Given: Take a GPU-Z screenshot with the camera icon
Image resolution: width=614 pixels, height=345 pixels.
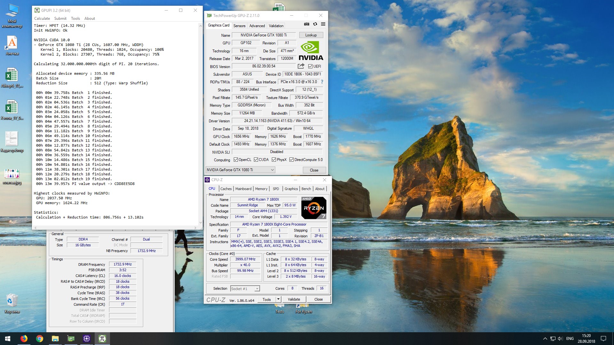Looking at the screenshot, I should point(306,24).
